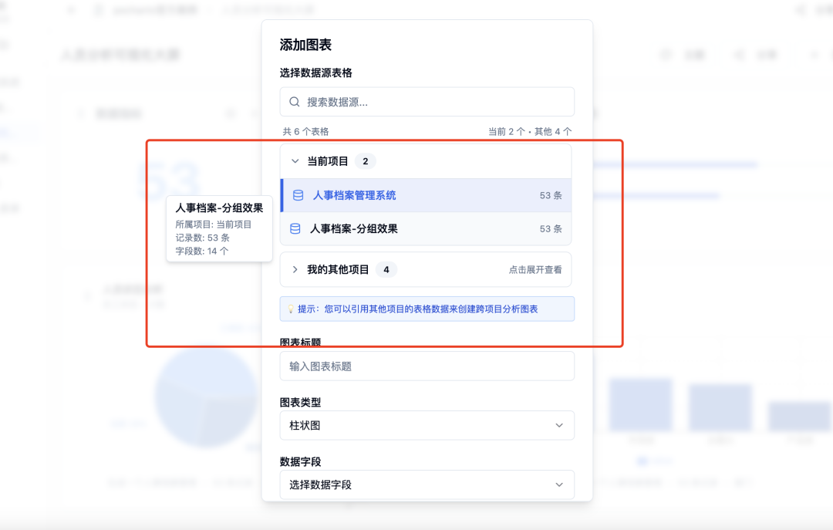Click the count badge 2 beside 当前项目
This screenshot has height=530, width=833.
click(365, 160)
